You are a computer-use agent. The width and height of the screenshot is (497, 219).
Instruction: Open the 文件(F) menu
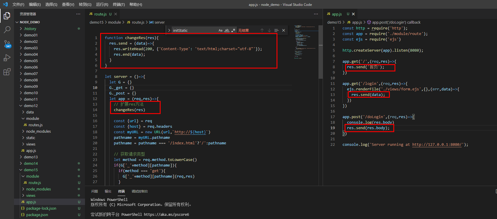point(18,4)
